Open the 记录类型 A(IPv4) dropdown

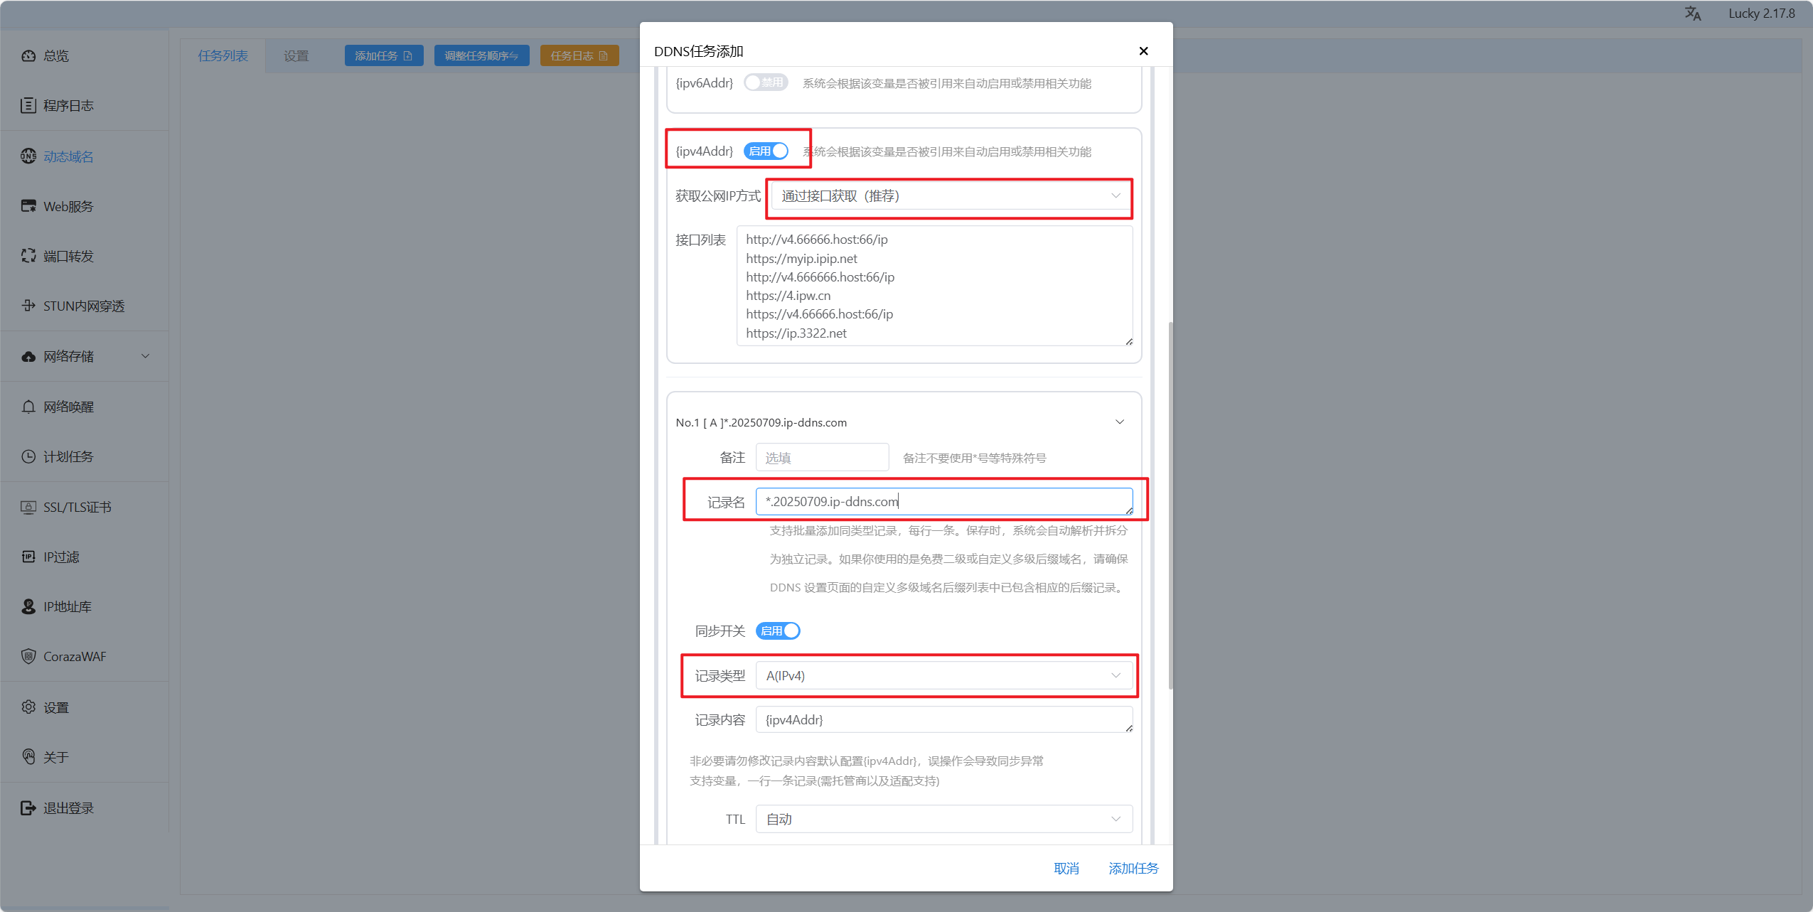click(x=943, y=675)
